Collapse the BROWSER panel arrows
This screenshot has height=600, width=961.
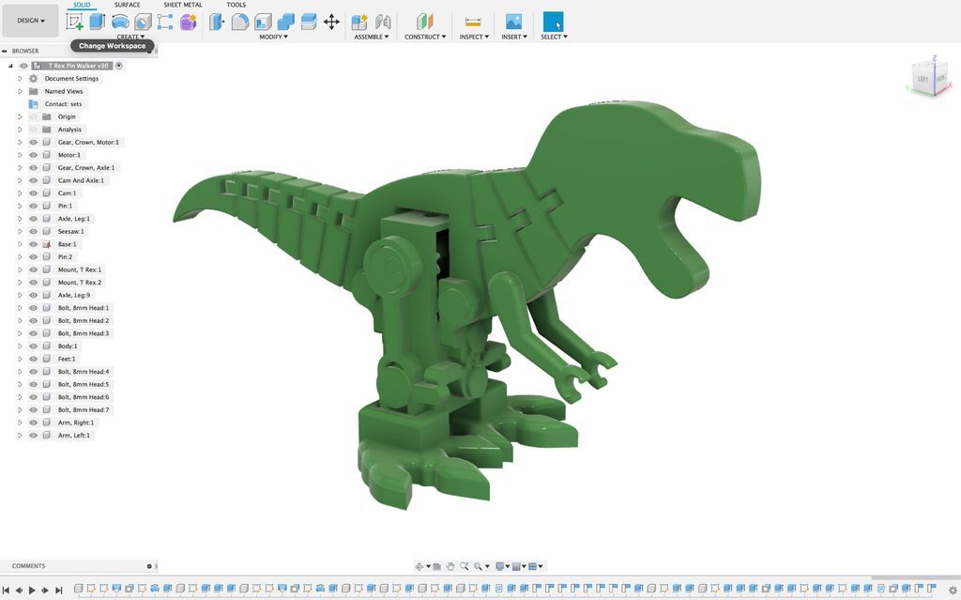[5, 51]
